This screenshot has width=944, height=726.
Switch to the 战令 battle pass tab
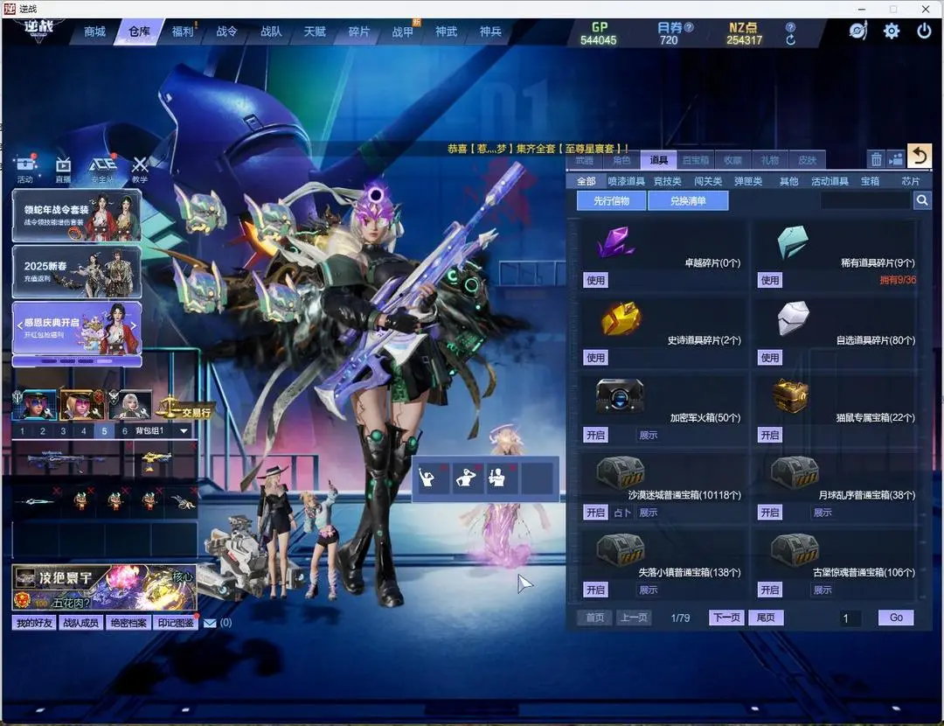[x=226, y=32]
